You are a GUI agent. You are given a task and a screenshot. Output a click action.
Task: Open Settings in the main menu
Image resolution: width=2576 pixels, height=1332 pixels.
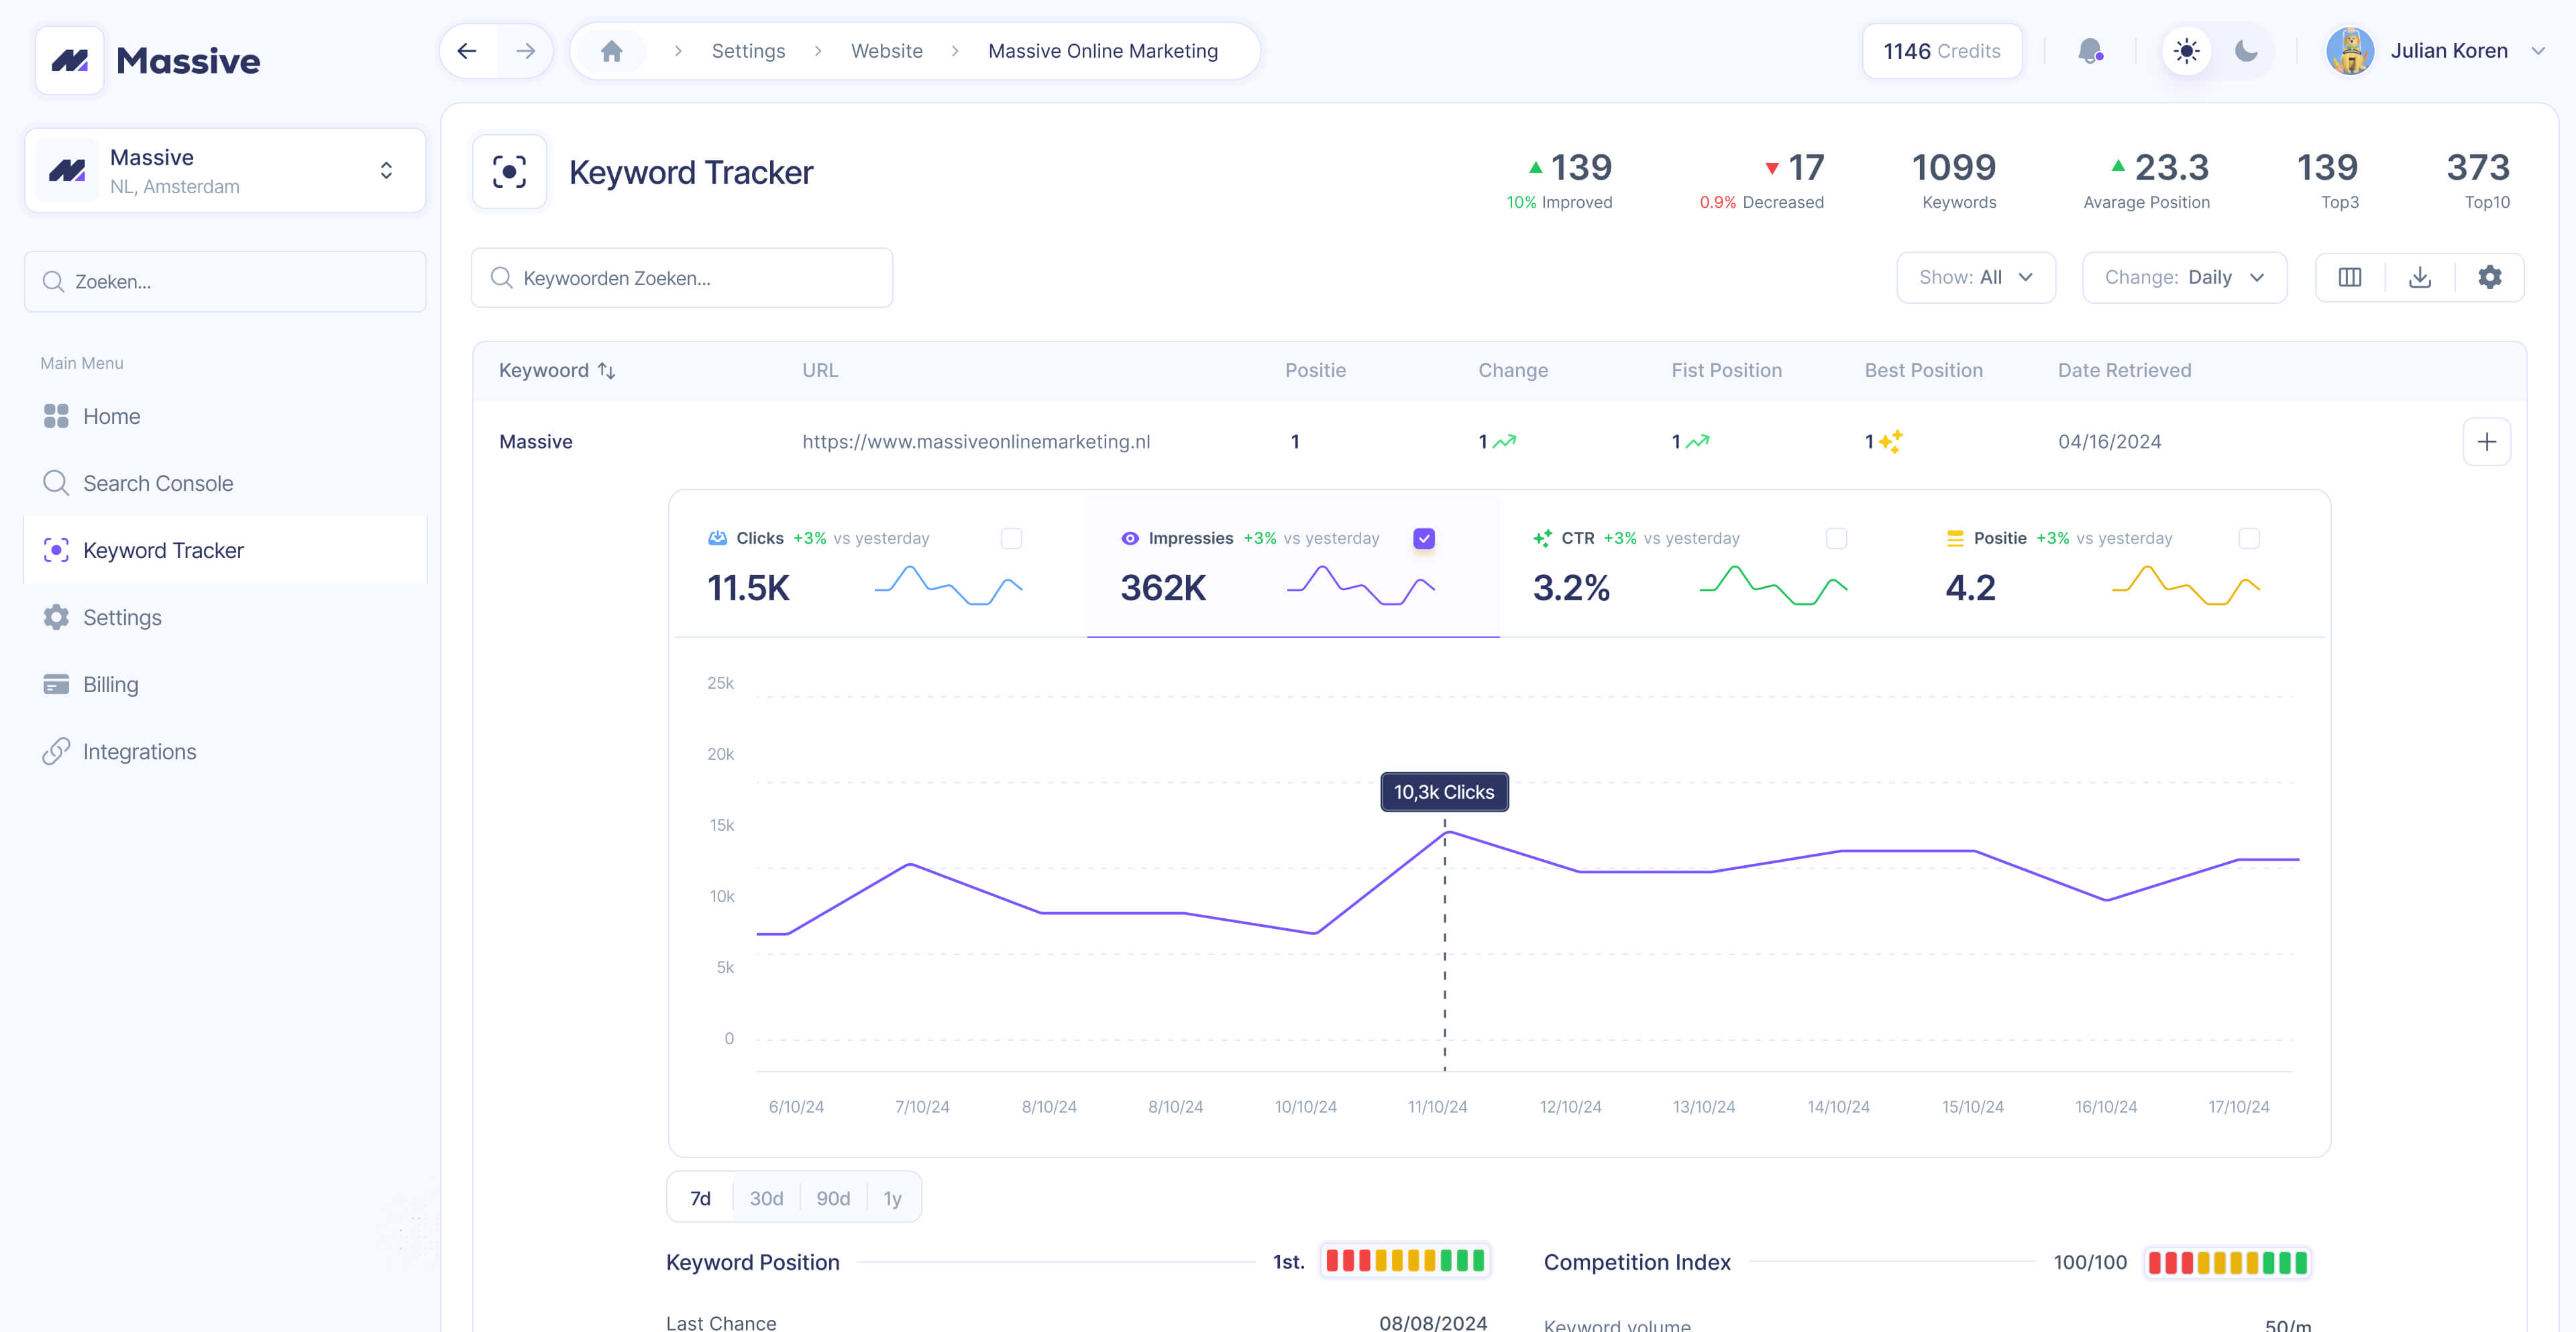[225, 617]
